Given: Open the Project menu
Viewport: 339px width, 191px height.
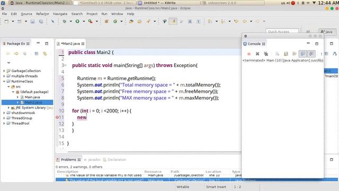Looking at the screenshot, I should click(x=92, y=14).
